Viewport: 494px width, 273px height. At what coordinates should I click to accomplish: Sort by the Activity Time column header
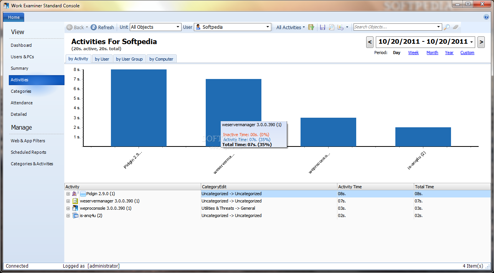pyautogui.click(x=375, y=187)
